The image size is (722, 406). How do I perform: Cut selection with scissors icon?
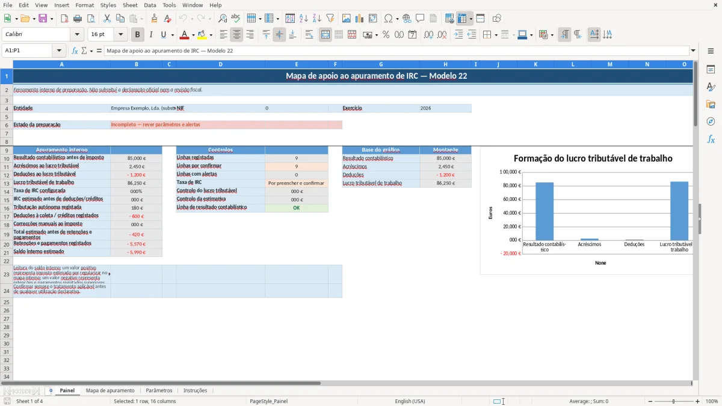pyautogui.click(x=106, y=19)
